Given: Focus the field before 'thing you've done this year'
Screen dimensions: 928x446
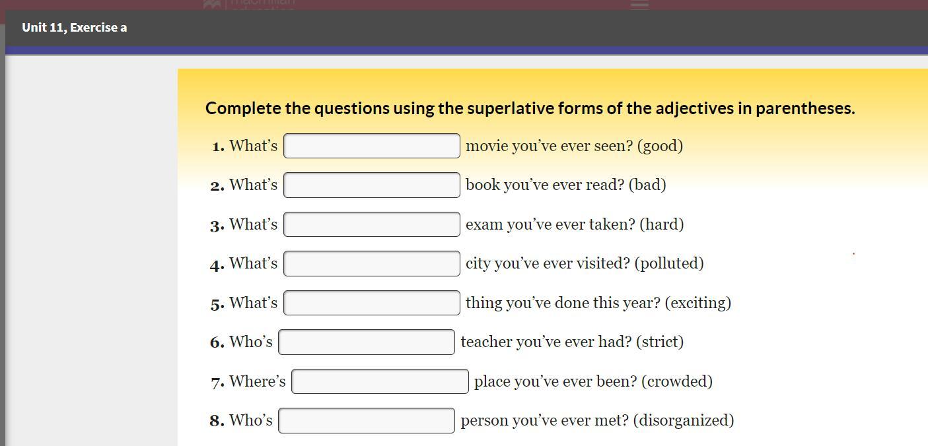Looking at the screenshot, I should [371, 303].
